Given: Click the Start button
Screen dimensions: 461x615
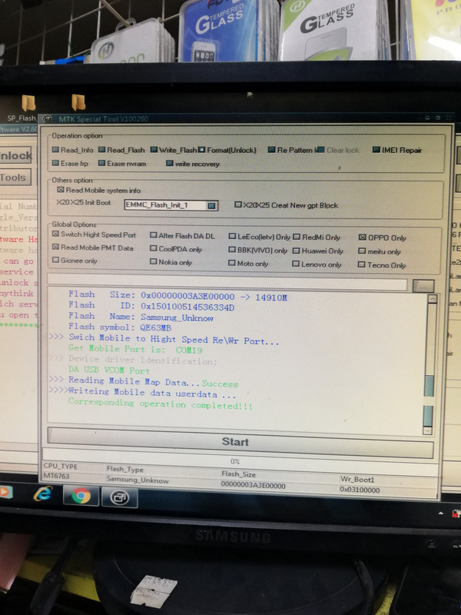Looking at the screenshot, I should (240, 443).
